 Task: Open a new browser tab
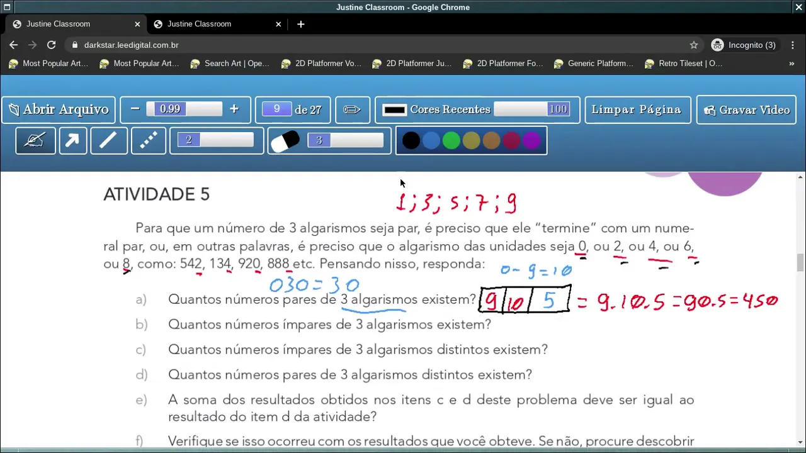click(x=300, y=24)
